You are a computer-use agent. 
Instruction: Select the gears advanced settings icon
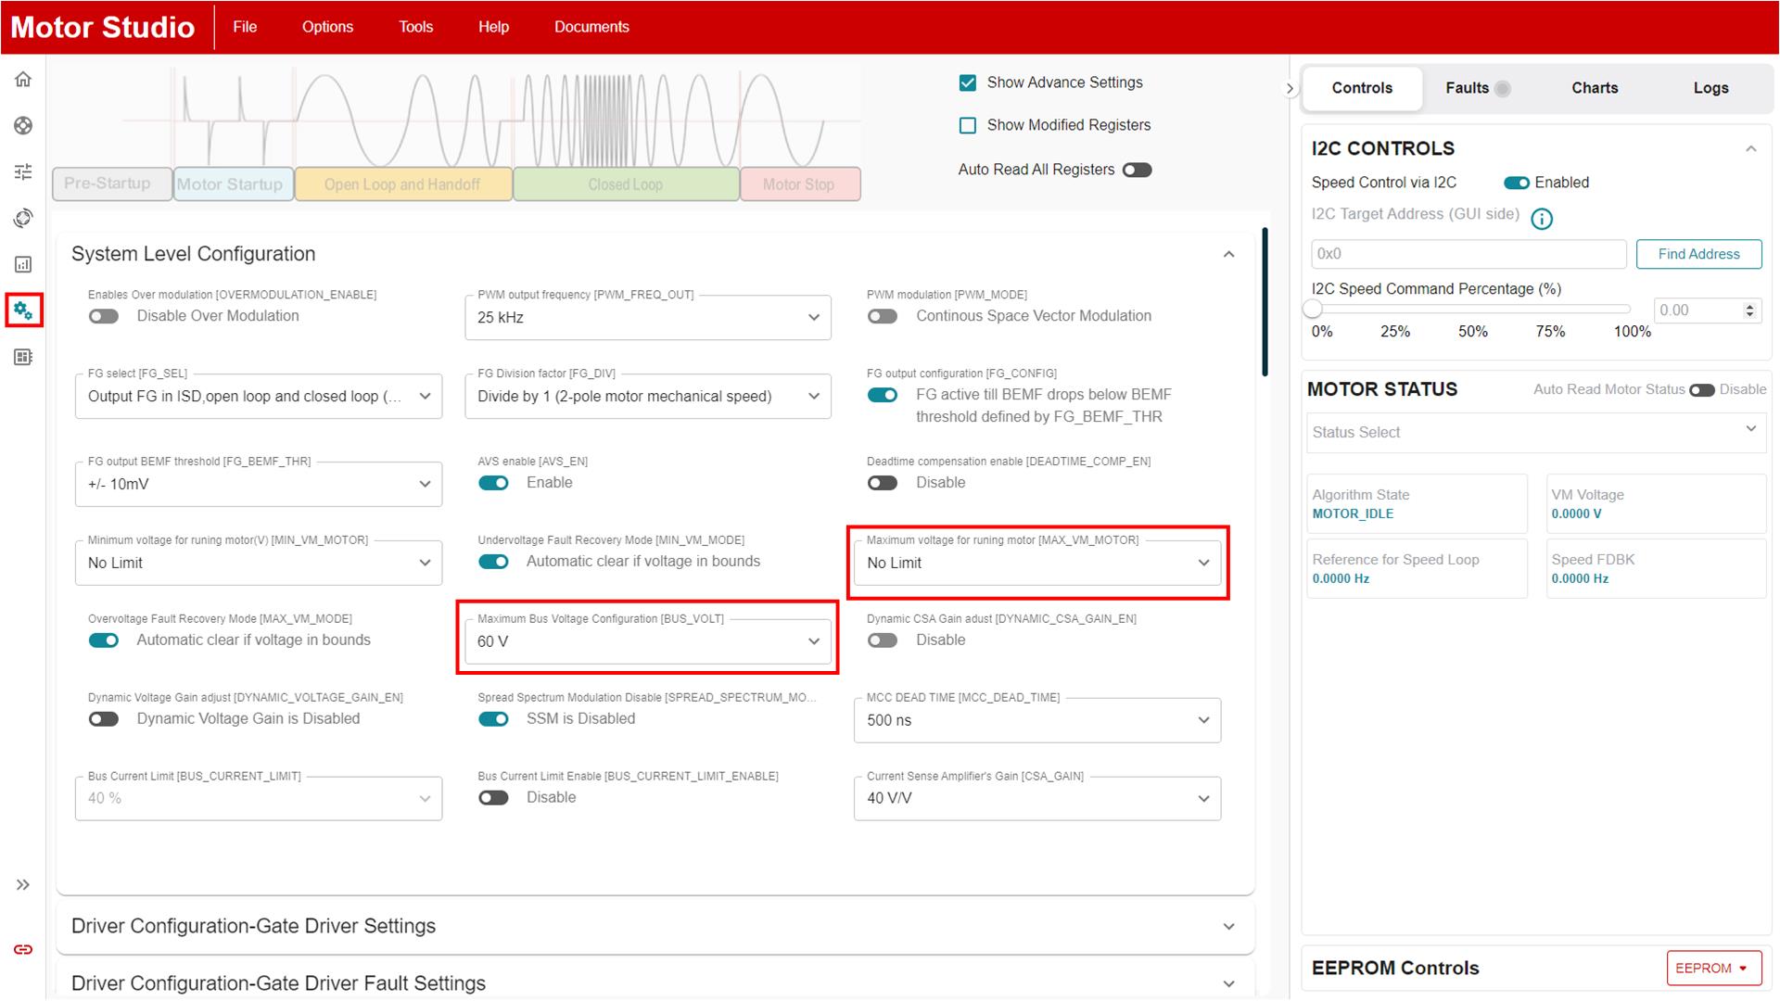click(x=23, y=310)
